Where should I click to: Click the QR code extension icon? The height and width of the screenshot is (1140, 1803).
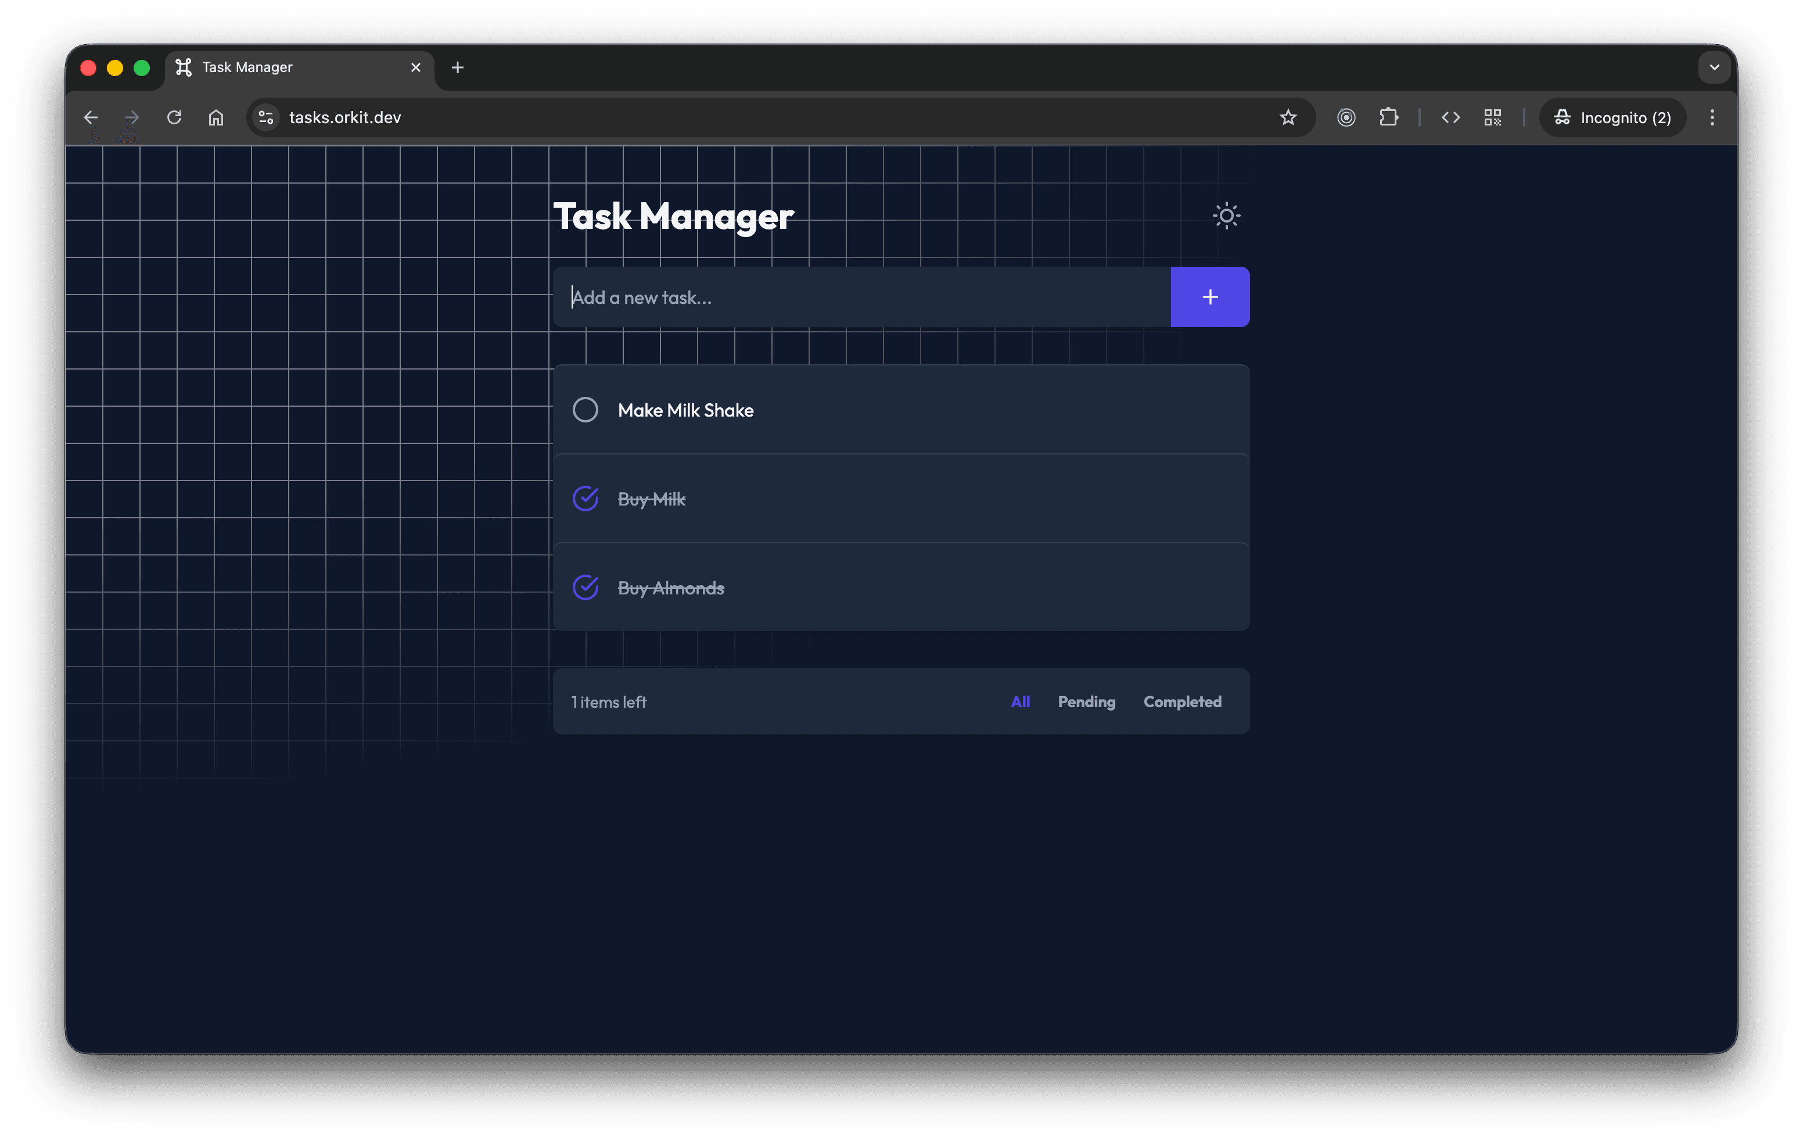click(1492, 117)
